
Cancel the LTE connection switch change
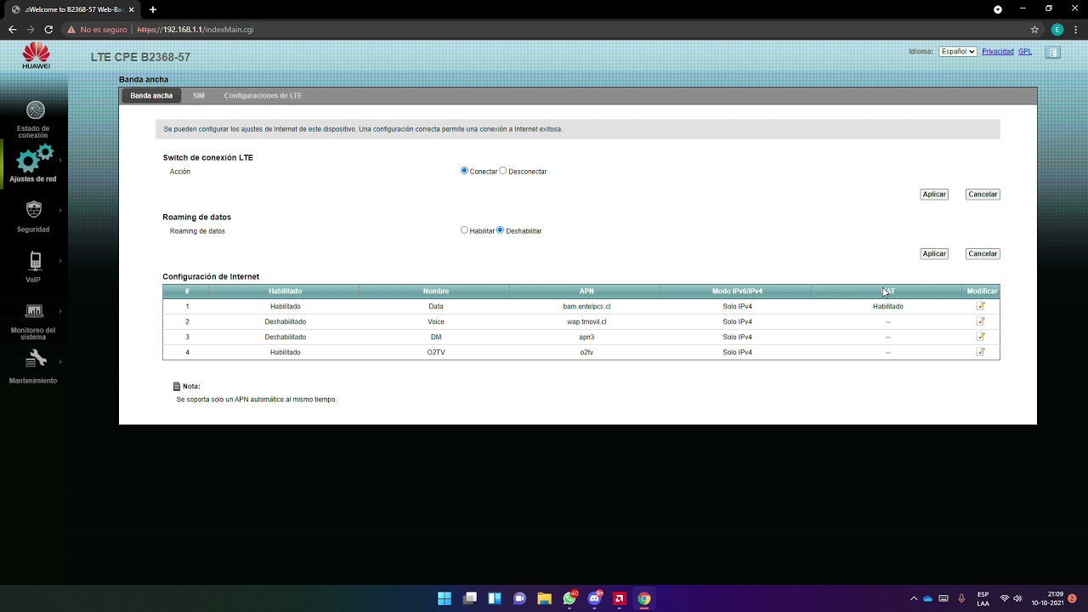tap(983, 194)
